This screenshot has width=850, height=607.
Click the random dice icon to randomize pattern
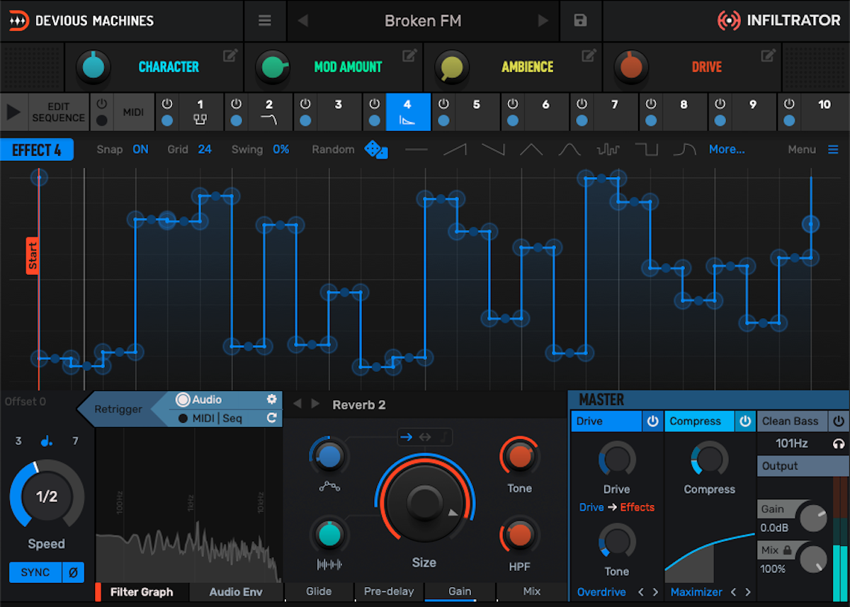376,150
